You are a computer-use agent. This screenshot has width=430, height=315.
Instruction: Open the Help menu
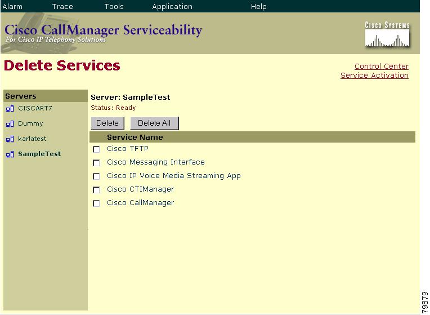point(258,6)
